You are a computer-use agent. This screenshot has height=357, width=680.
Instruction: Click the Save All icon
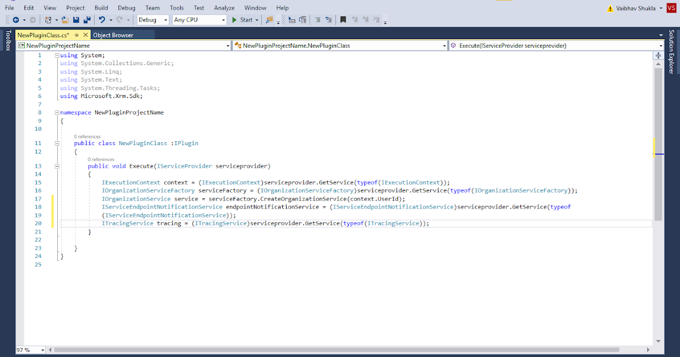tap(88, 19)
